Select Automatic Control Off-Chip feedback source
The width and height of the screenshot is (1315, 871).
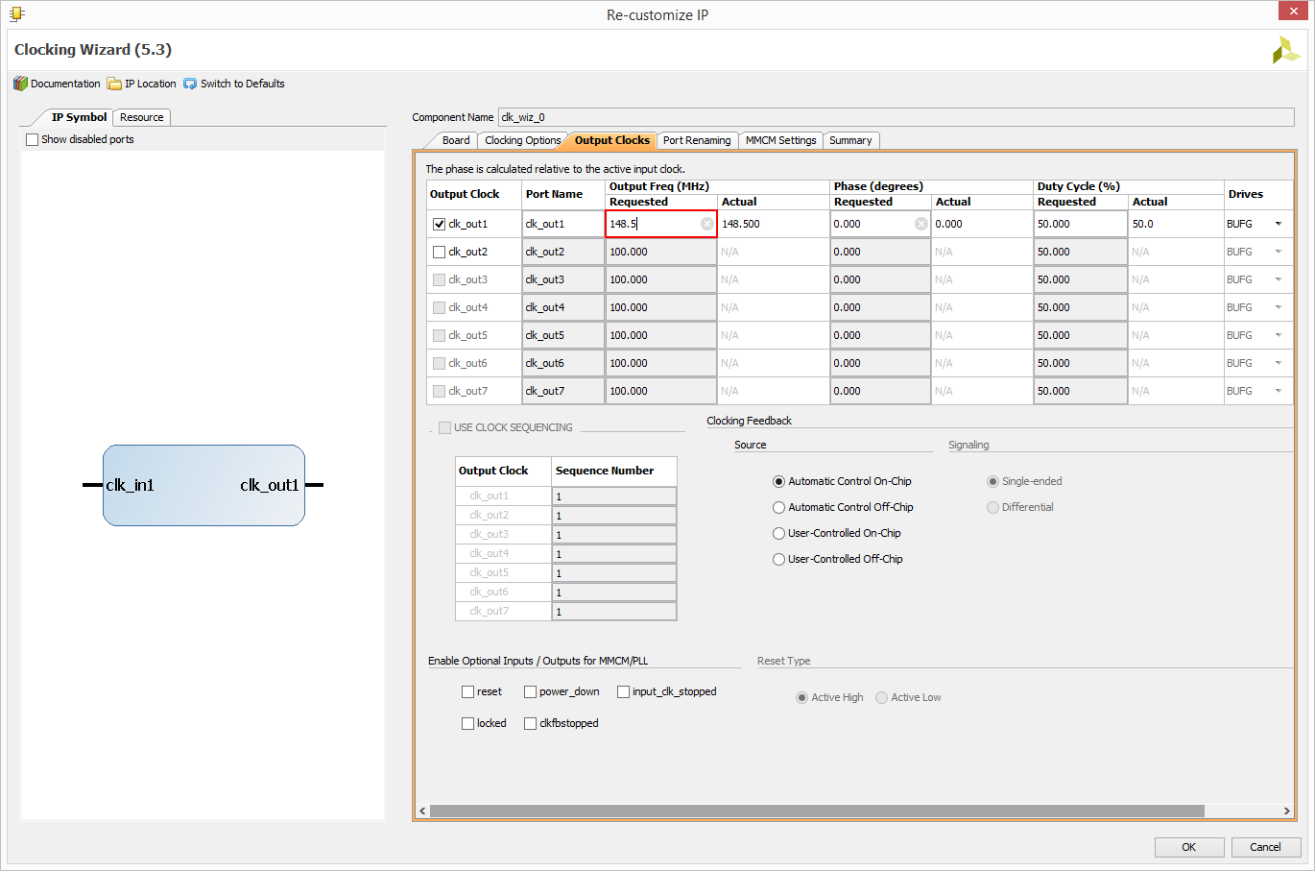pos(779,507)
